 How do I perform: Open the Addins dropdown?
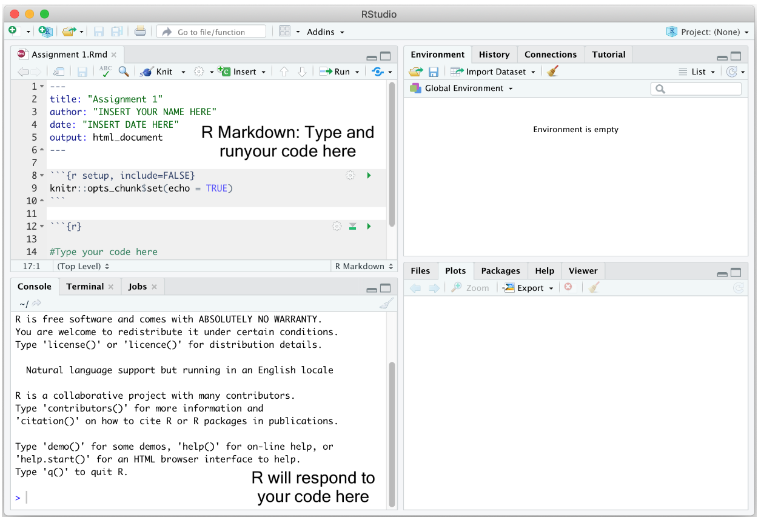click(x=325, y=32)
